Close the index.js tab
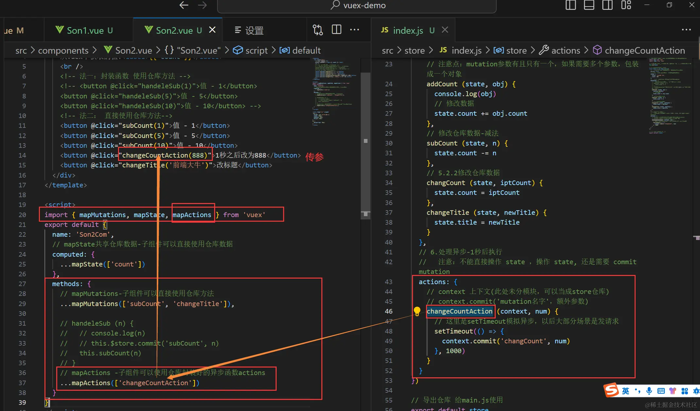Screen dimensions: 700x411 coord(445,30)
